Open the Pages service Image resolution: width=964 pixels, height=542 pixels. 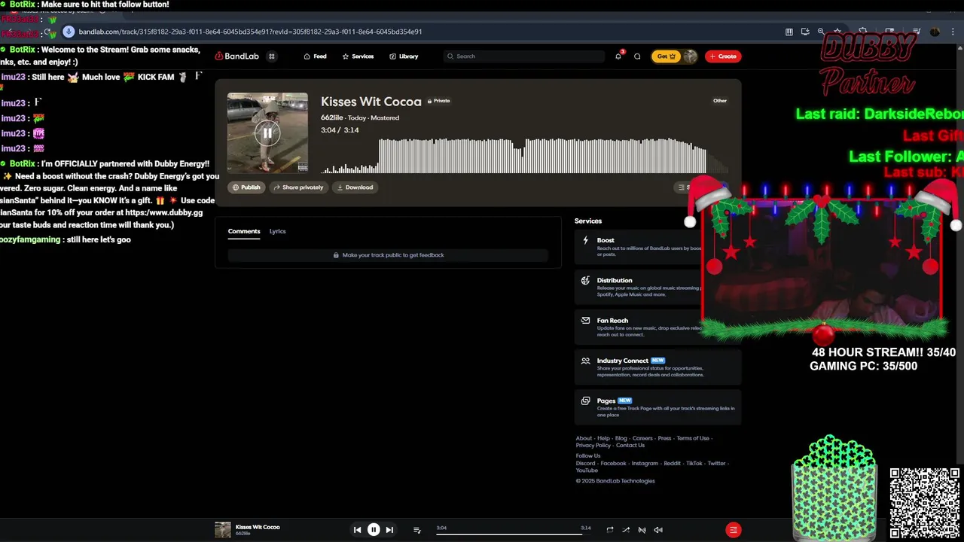coord(657,407)
